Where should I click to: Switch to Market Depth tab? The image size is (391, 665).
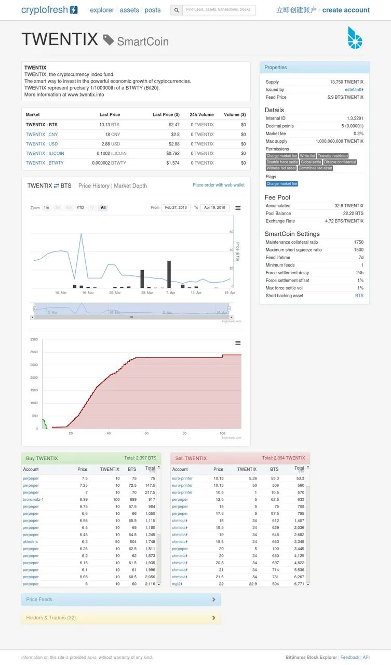point(130,185)
